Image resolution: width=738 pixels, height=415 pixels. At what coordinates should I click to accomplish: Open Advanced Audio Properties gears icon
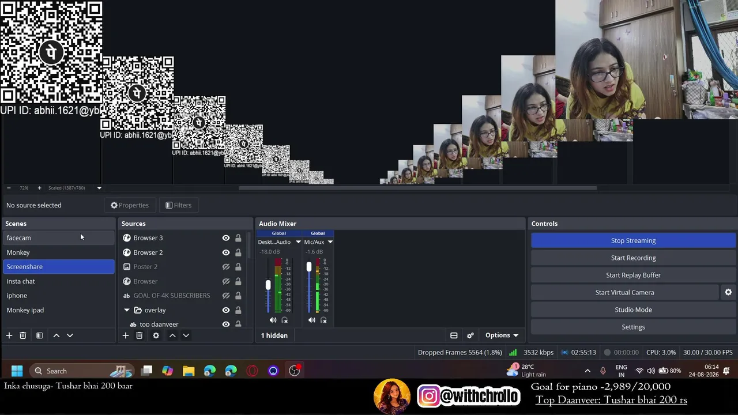click(470, 335)
